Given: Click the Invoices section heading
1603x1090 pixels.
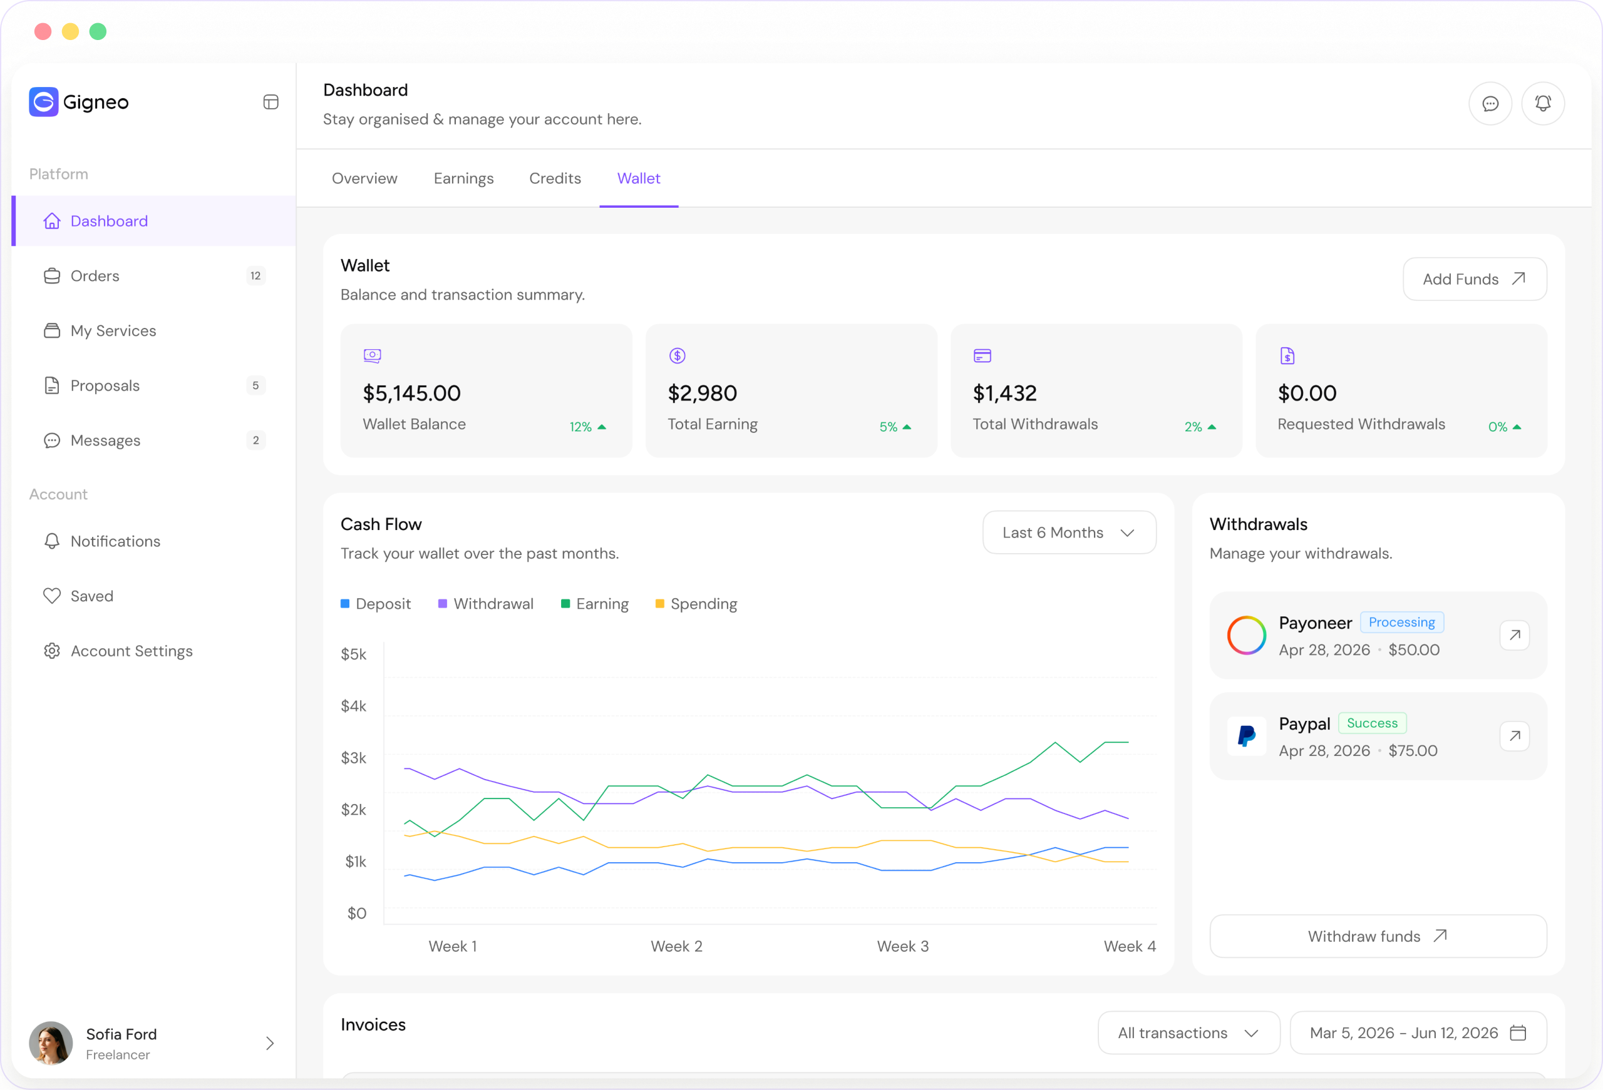Looking at the screenshot, I should tap(373, 1024).
